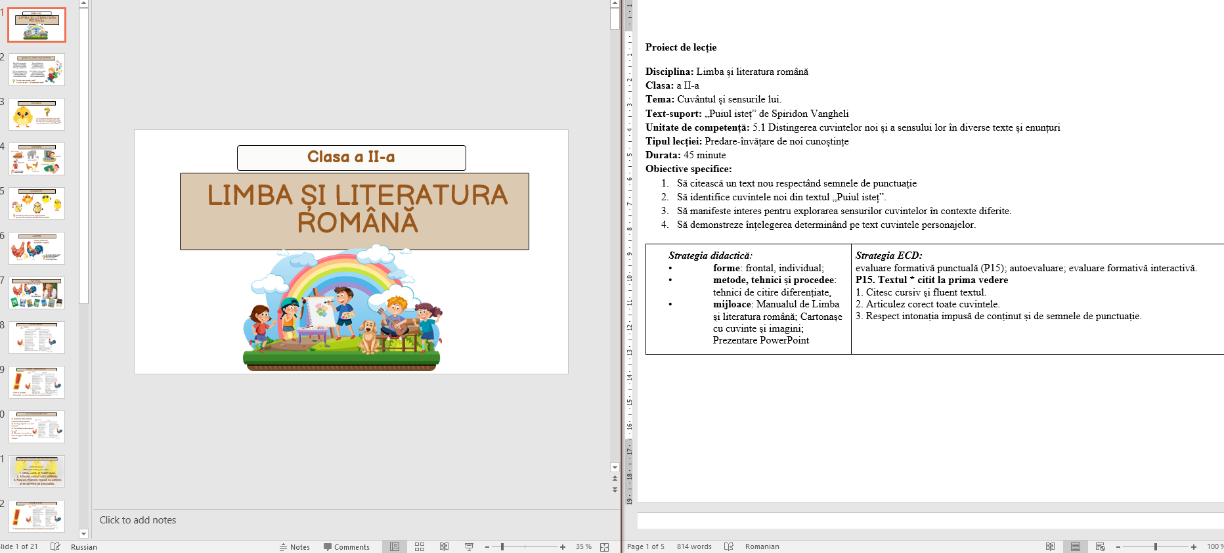Jump to next slide with double-arrow button
Image resolution: width=1224 pixels, height=553 pixels.
[615, 490]
